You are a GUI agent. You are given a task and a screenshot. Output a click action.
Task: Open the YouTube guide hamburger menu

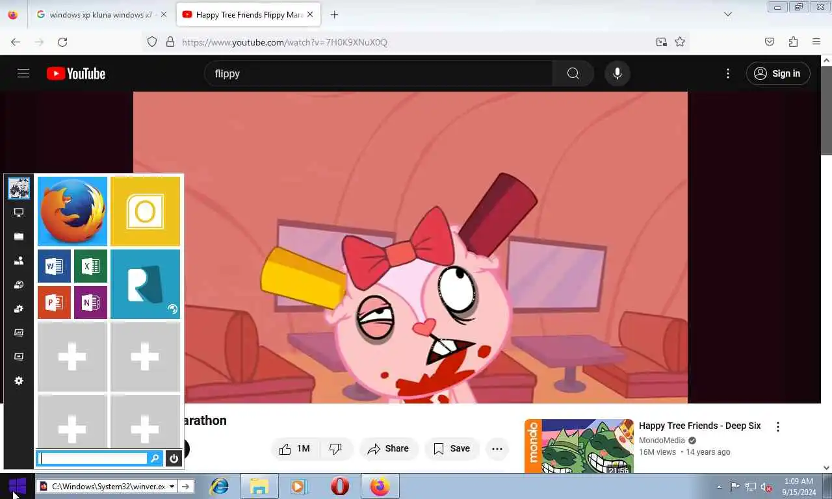coord(23,73)
